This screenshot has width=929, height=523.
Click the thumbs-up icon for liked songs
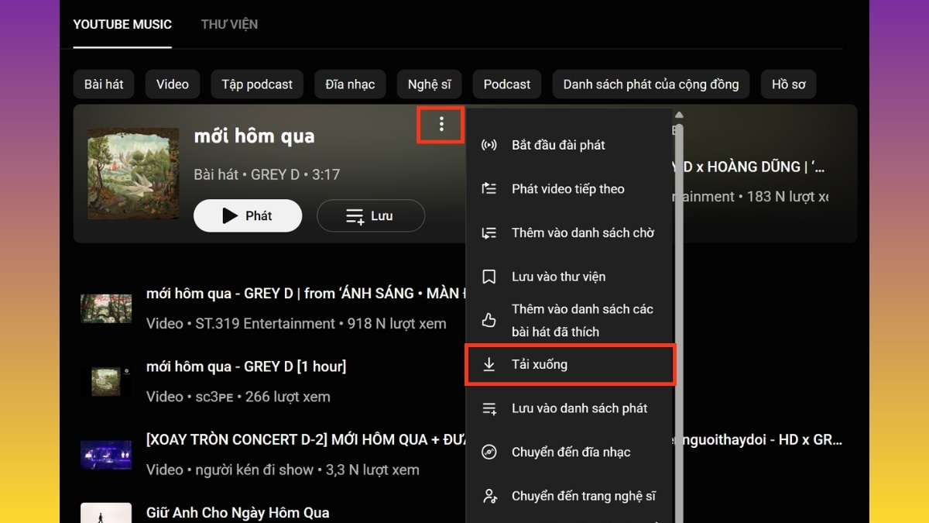(488, 320)
